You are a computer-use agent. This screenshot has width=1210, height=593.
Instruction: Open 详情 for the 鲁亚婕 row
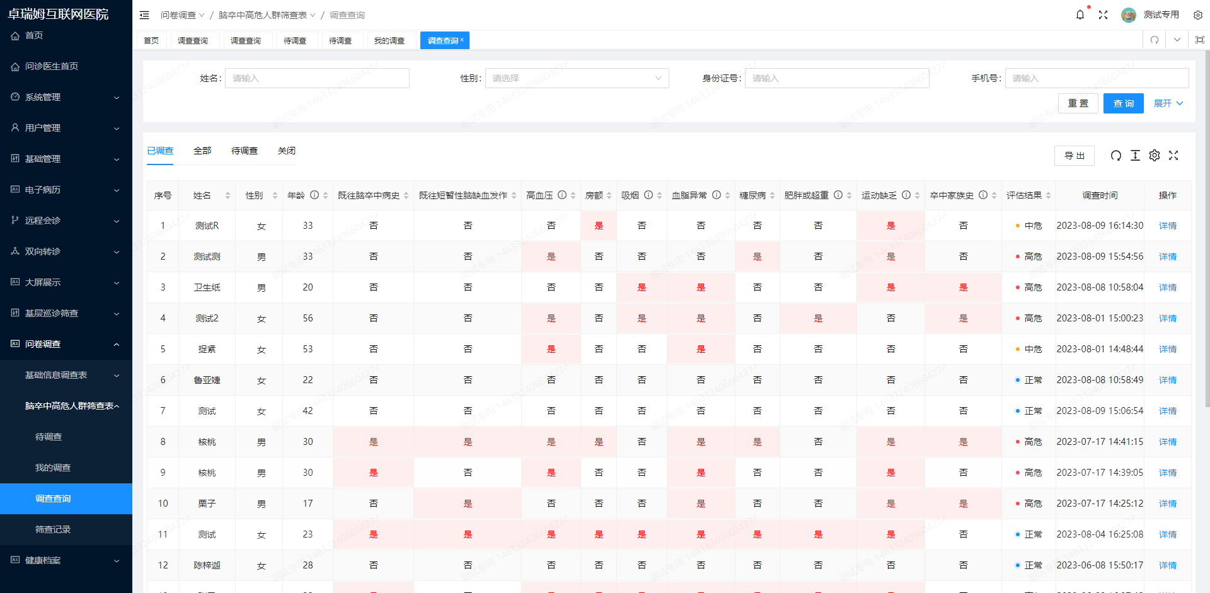pos(1167,380)
